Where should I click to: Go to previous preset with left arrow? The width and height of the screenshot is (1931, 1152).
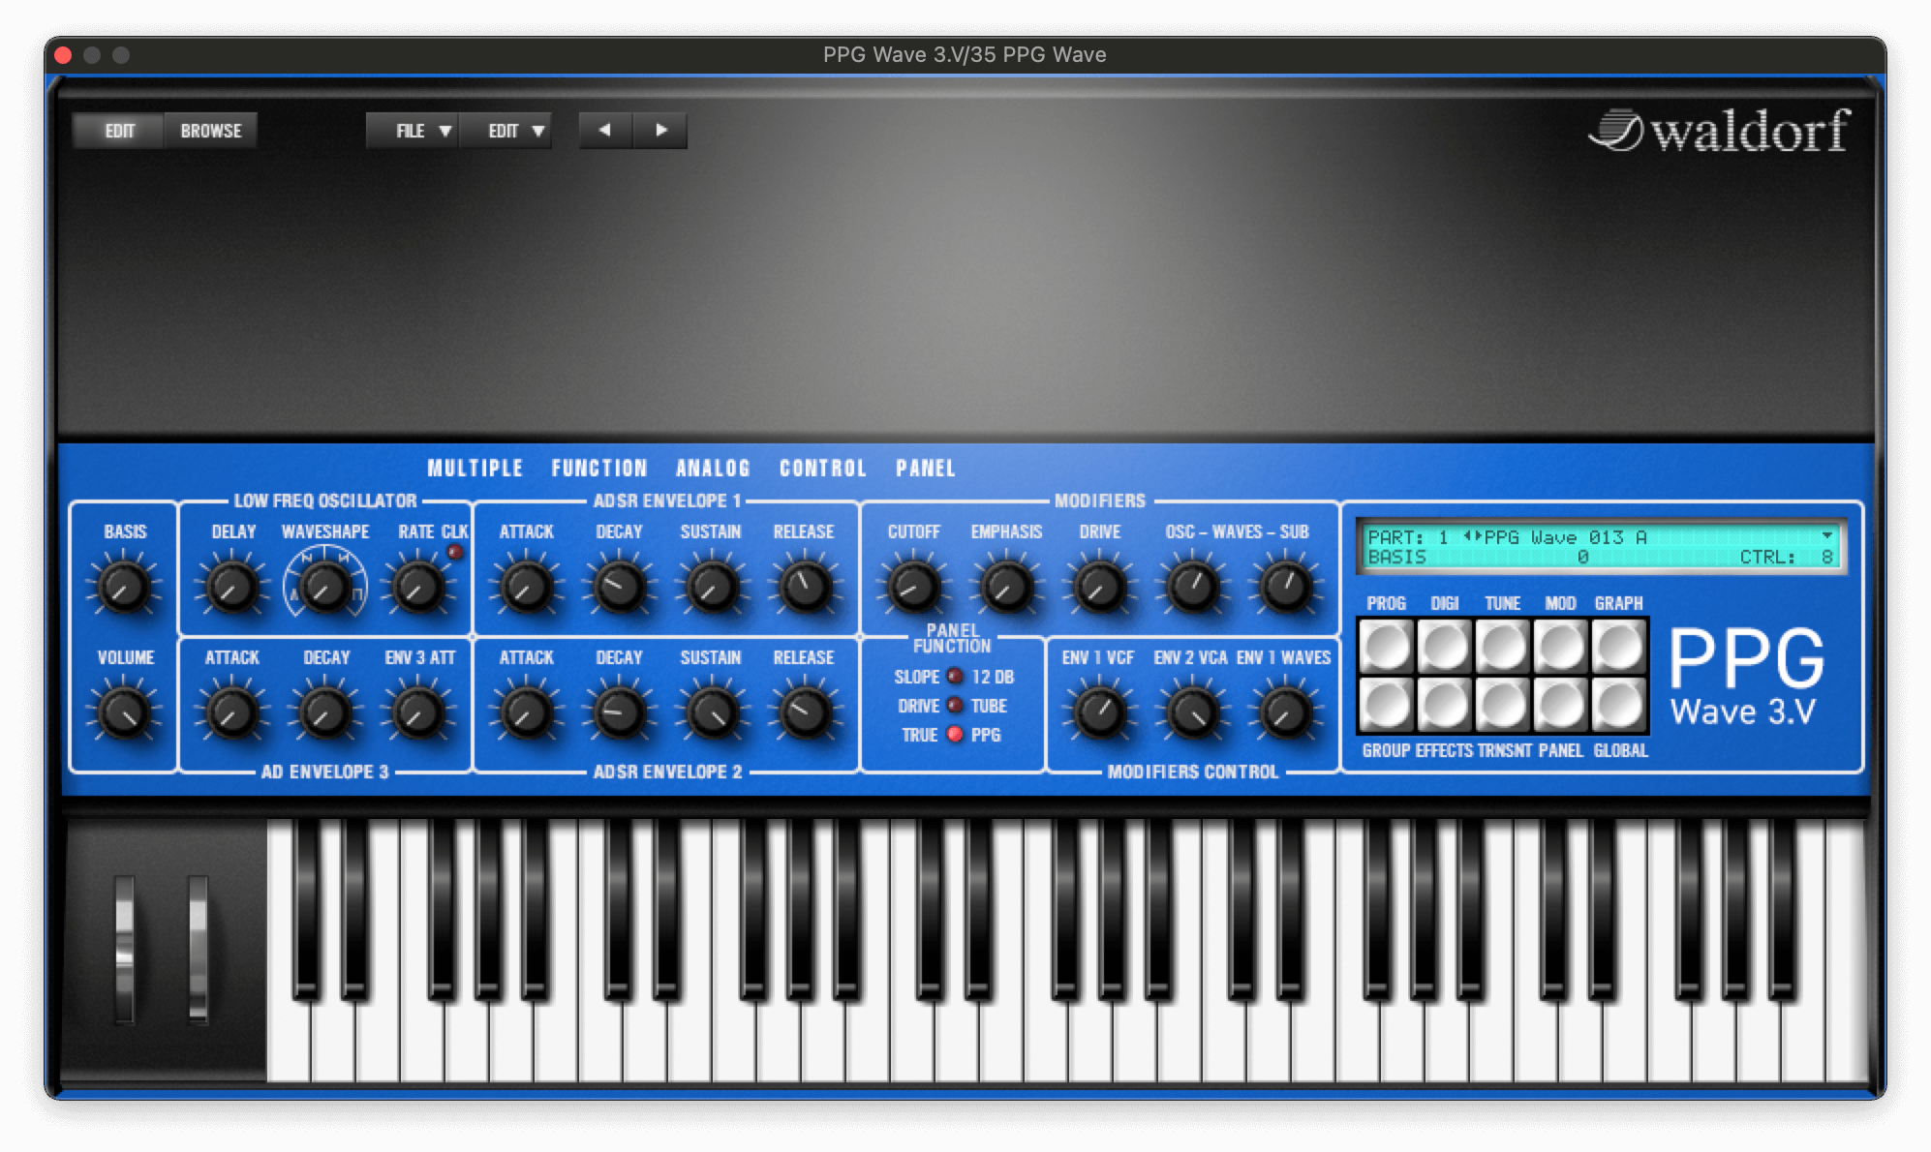click(x=605, y=131)
